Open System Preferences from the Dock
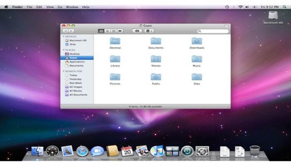The image size is (291, 166). coord(202,151)
